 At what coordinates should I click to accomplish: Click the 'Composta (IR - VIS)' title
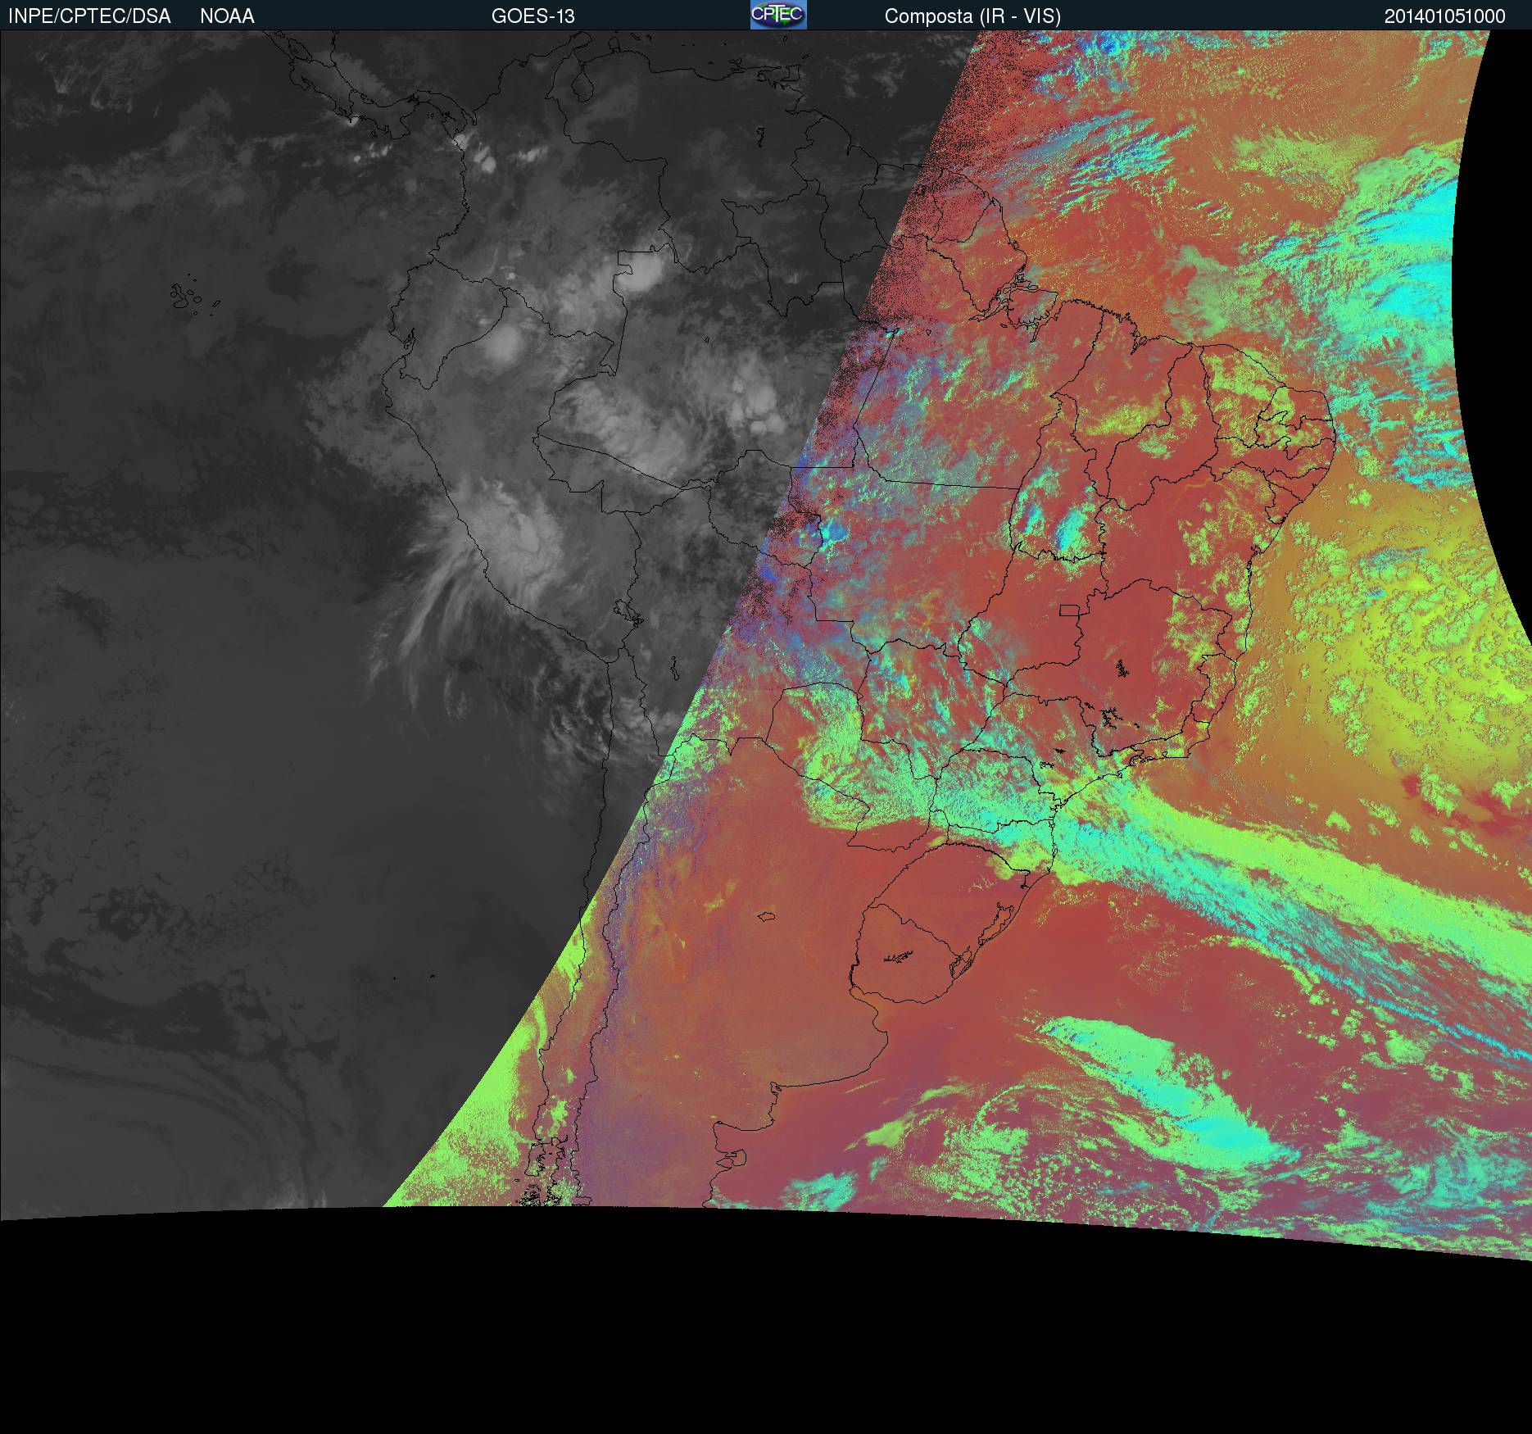(x=972, y=16)
